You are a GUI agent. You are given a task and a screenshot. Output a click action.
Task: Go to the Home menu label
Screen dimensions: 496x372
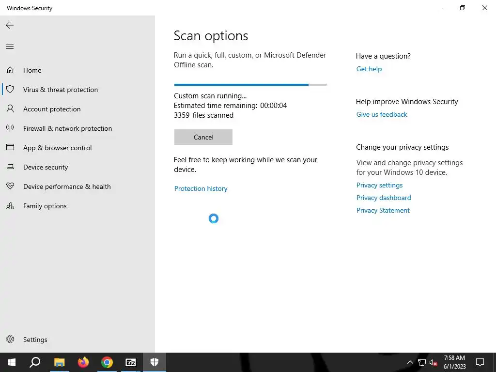pyautogui.click(x=32, y=70)
